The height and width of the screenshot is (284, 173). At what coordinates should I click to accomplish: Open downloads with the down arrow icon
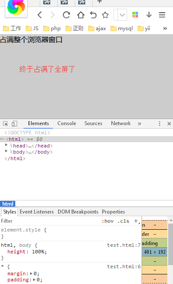(149, 15)
